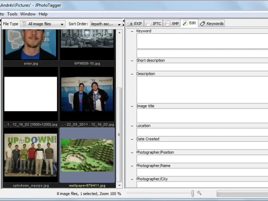Open the Tools menu
This screenshot has height=201, width=268.
coord(12,14)
